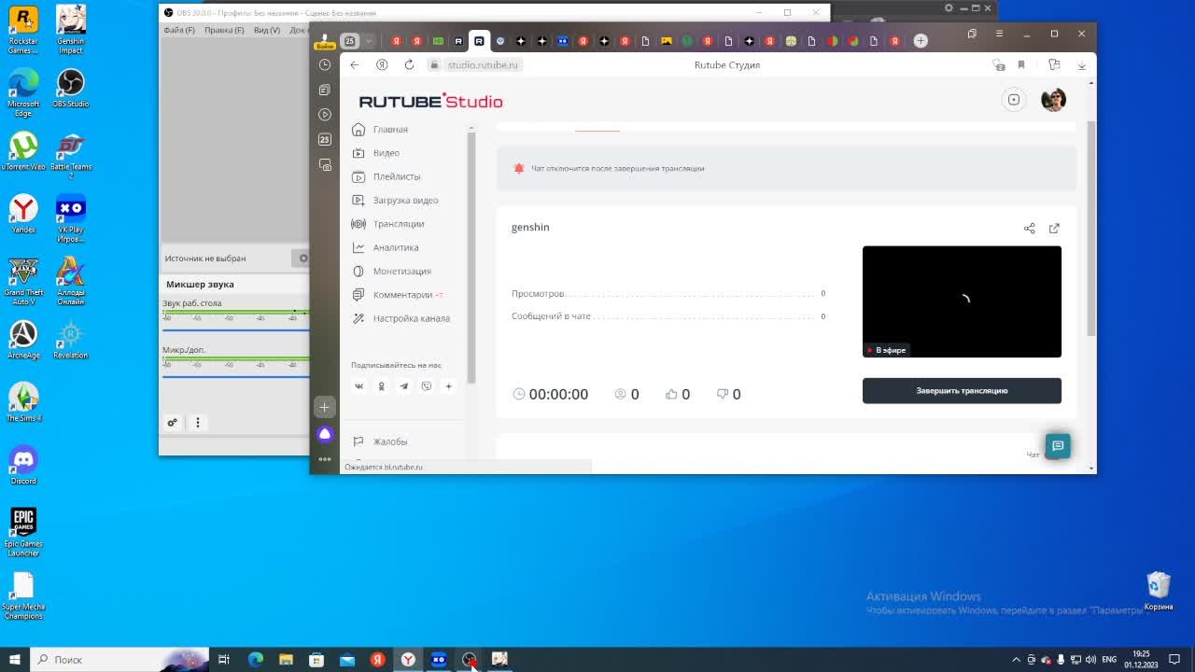Open Трансляции section in sidebar

coord(398,224)
